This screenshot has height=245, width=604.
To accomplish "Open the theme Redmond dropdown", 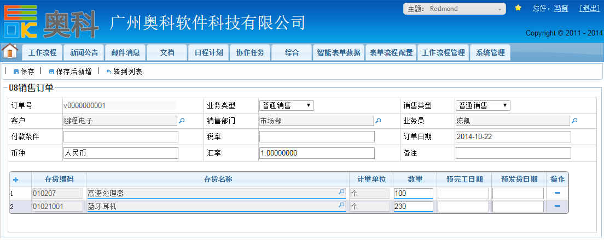I will click(454, 9).
